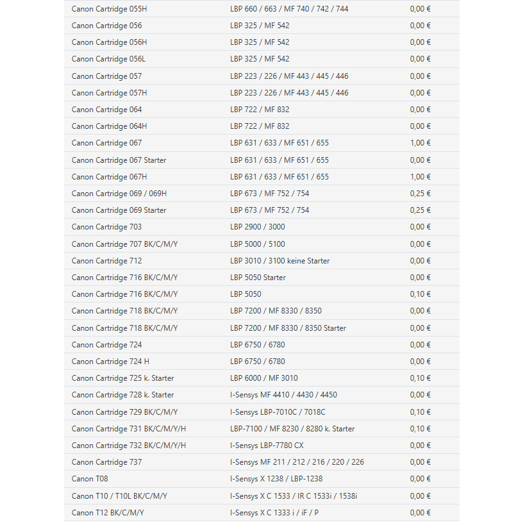Click LBP 3010 / 3100 keine Starter cell
This screenshot has height=525, width=525.
279,261
